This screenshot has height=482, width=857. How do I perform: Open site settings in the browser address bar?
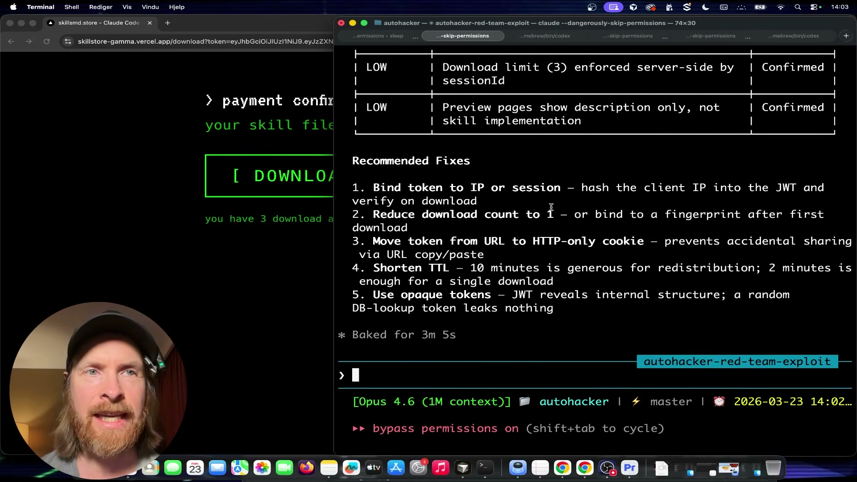67,42
